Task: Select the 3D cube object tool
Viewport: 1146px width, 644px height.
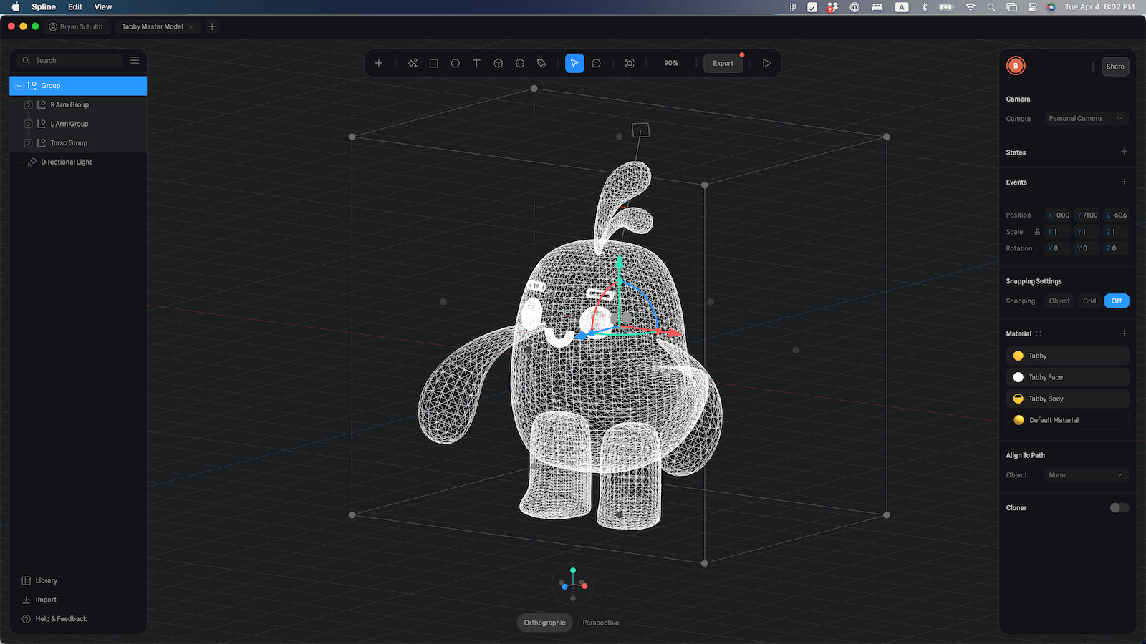Action: point(499,63)
